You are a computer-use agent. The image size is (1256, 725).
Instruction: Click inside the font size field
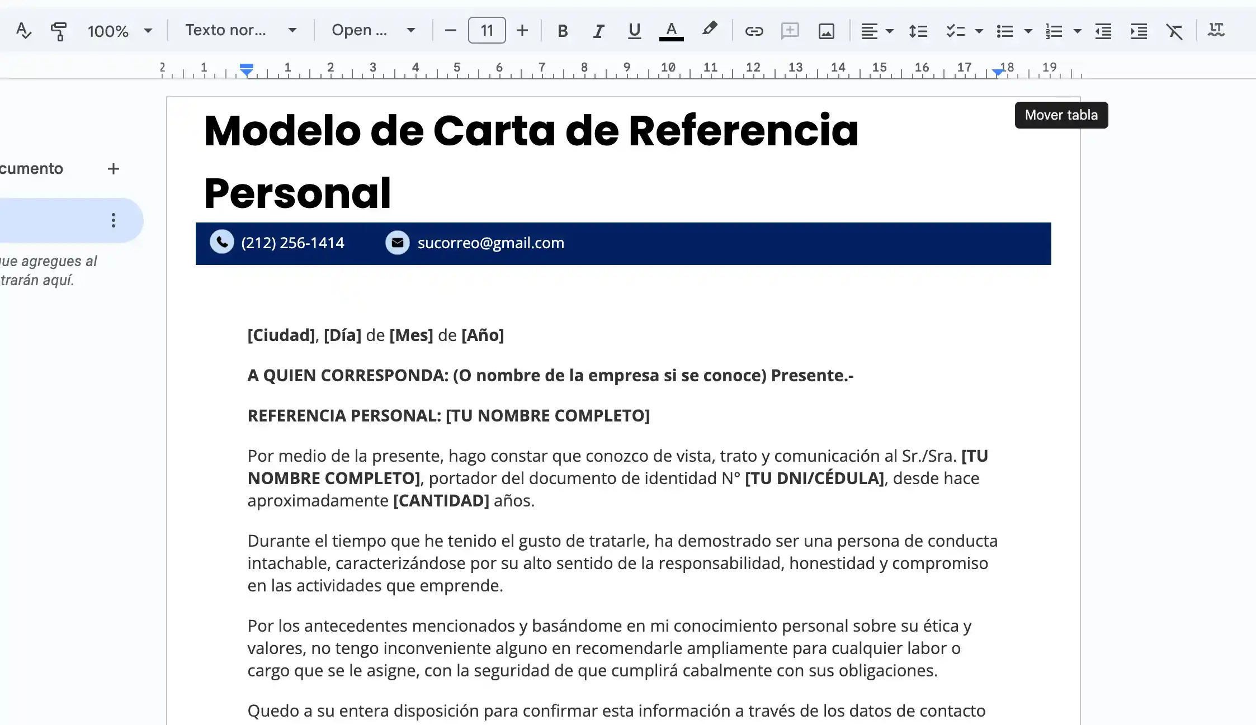pyautogui.click(x=486, y=30)
